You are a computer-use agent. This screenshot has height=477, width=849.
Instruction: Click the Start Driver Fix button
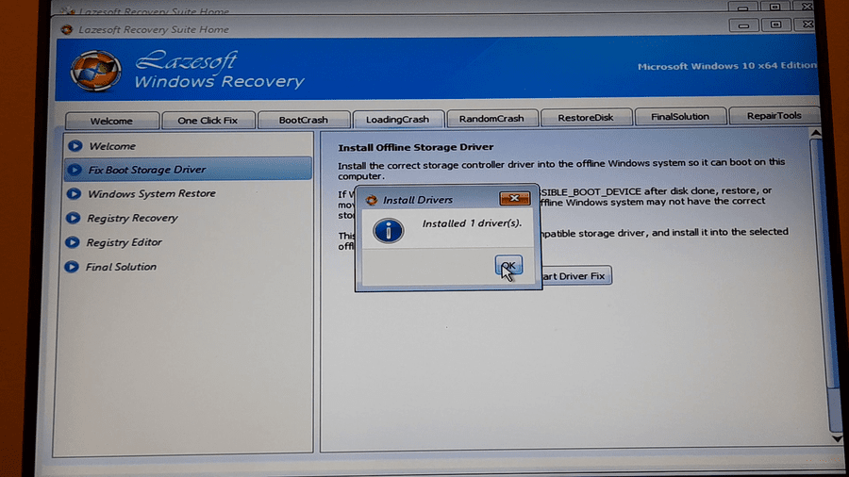[576, 276]
